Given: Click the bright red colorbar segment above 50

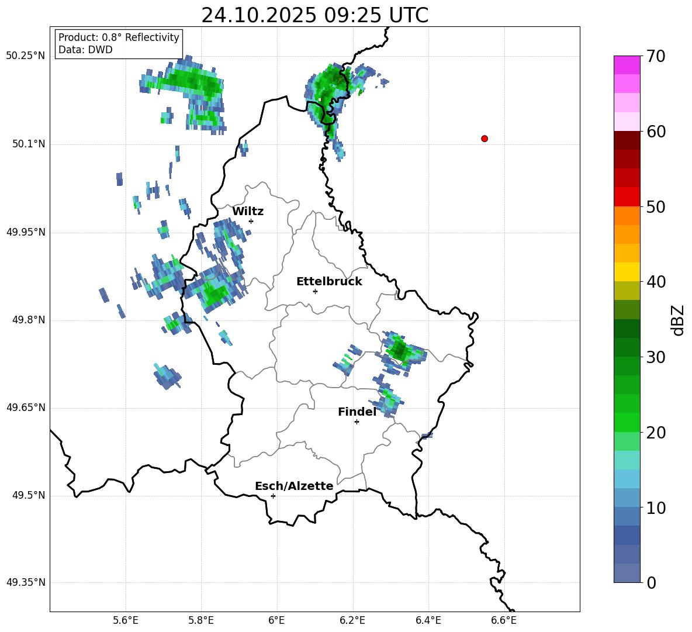Looking at the screenshot, I should [627, 197].
